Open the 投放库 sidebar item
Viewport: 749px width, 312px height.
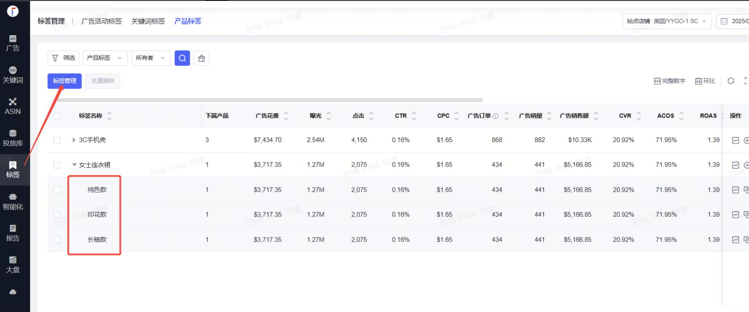13,138
